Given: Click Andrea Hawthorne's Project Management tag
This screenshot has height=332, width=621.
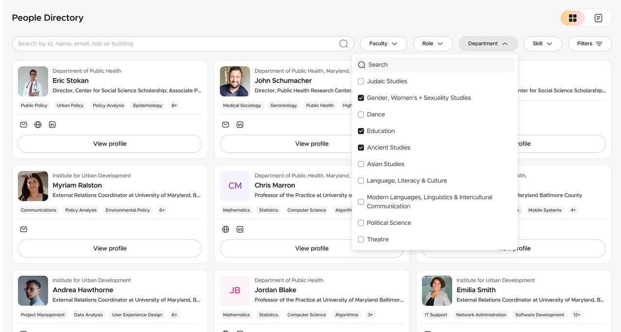Looking at the screenshot, I should click(x=43, y=315).
